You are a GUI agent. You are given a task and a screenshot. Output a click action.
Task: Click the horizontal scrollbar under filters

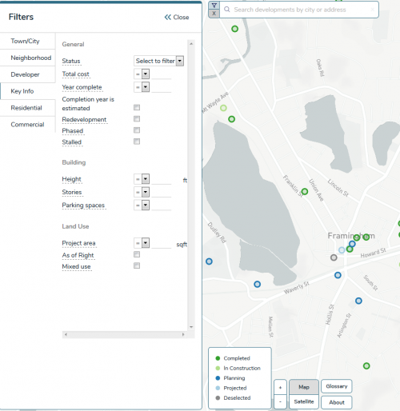pyautogui.click(x=125, y=334)
